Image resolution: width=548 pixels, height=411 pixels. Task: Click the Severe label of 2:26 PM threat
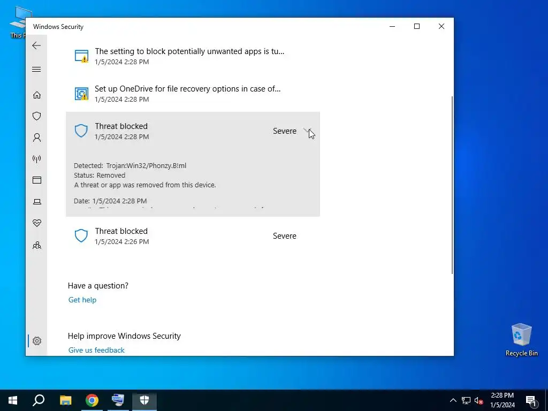(285, 236)
